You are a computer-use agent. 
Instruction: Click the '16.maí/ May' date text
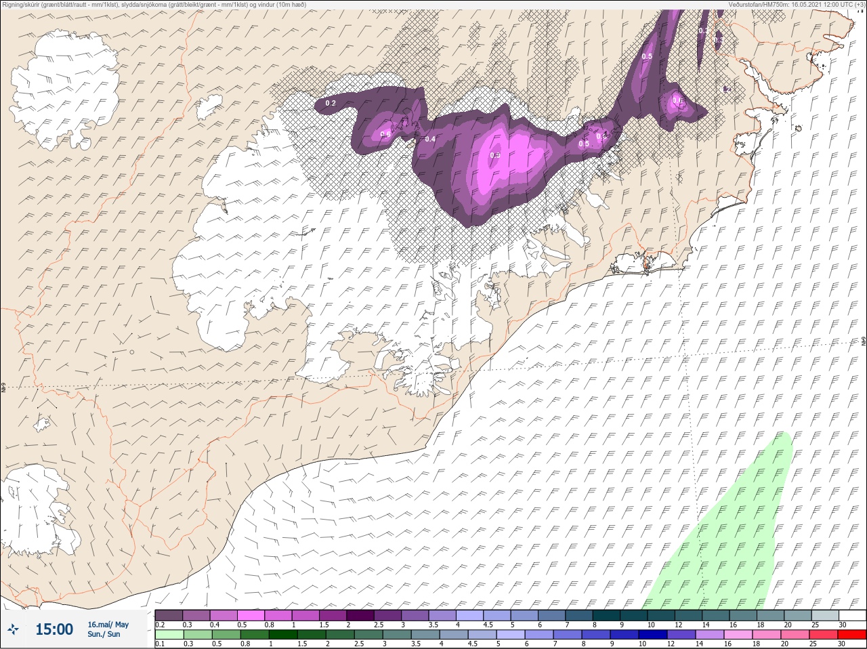108,625
